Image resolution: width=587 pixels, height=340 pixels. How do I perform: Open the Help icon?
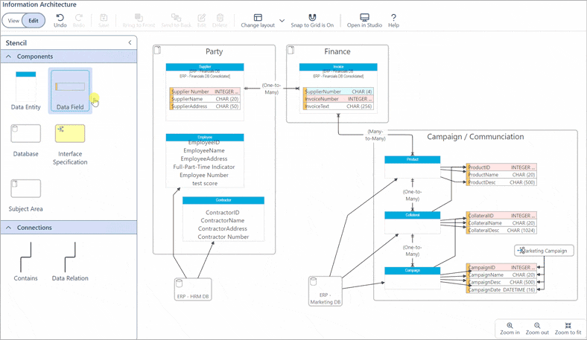coord(393,20)
